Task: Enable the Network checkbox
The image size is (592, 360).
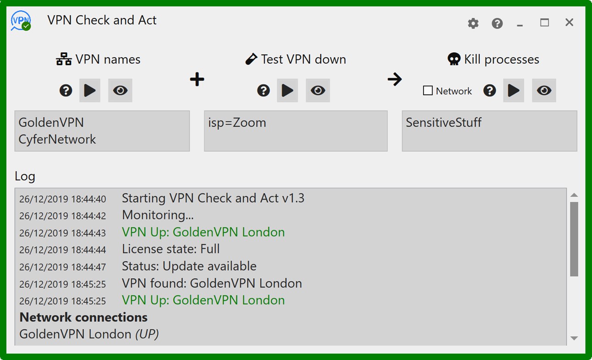Action: click(428, 91)
